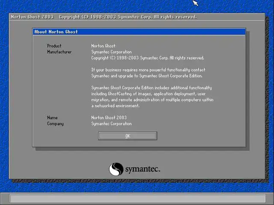The image size is (274, 205).
Task: Click 'Symantec Ghost Corporate Edition includes' line
Action: 152,88
